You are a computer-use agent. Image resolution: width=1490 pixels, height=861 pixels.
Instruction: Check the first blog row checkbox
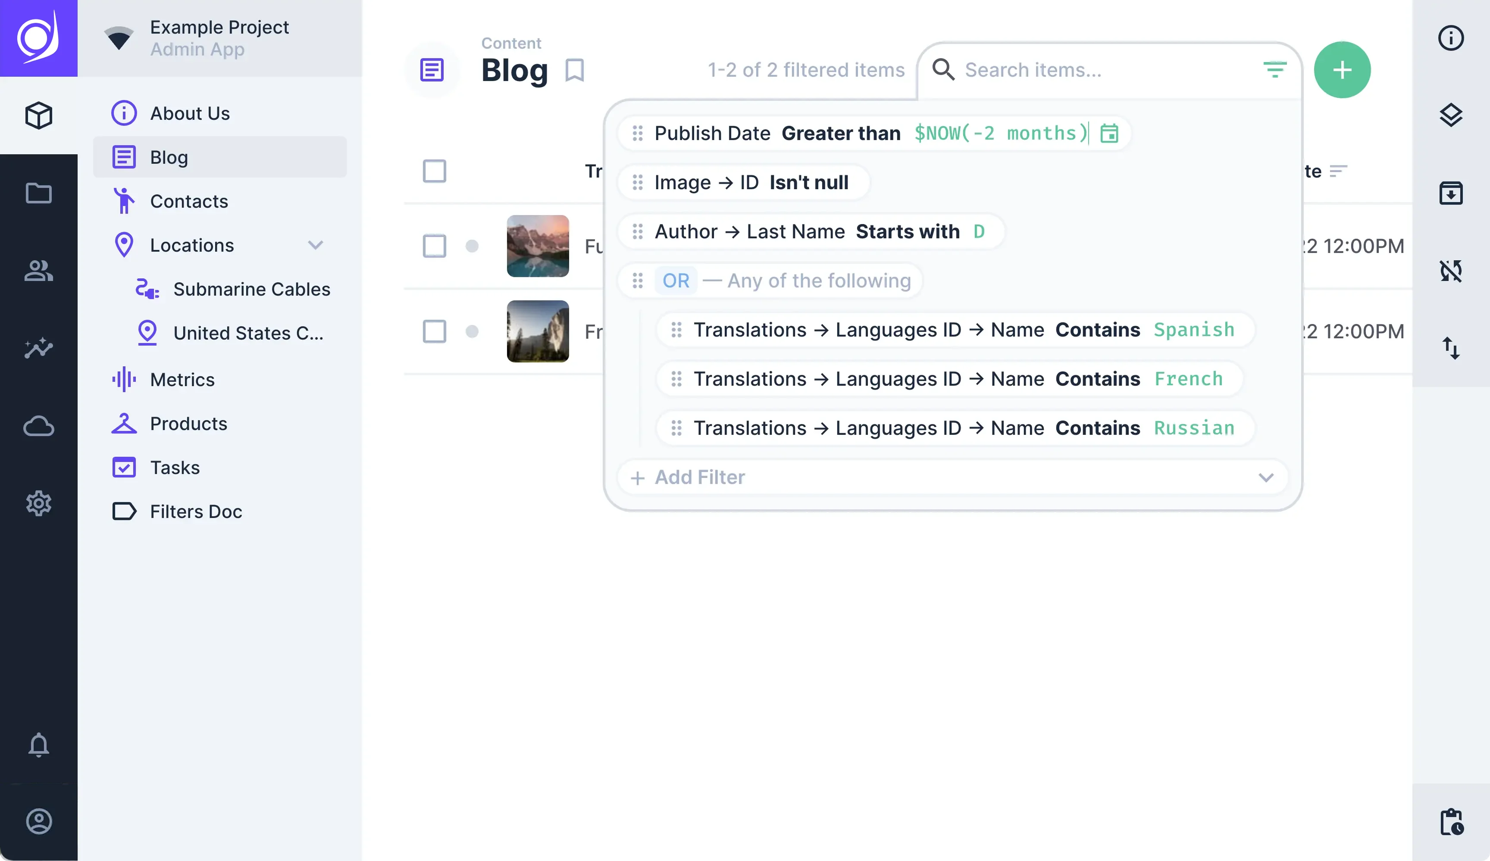(x=434, y=246)
